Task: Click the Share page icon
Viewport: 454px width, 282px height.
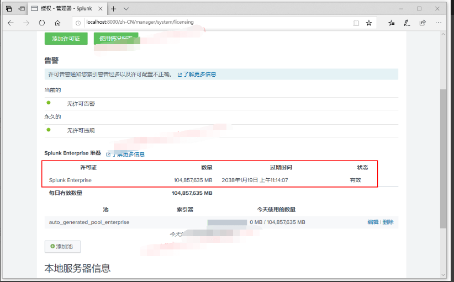Action: tap(423, 23)
